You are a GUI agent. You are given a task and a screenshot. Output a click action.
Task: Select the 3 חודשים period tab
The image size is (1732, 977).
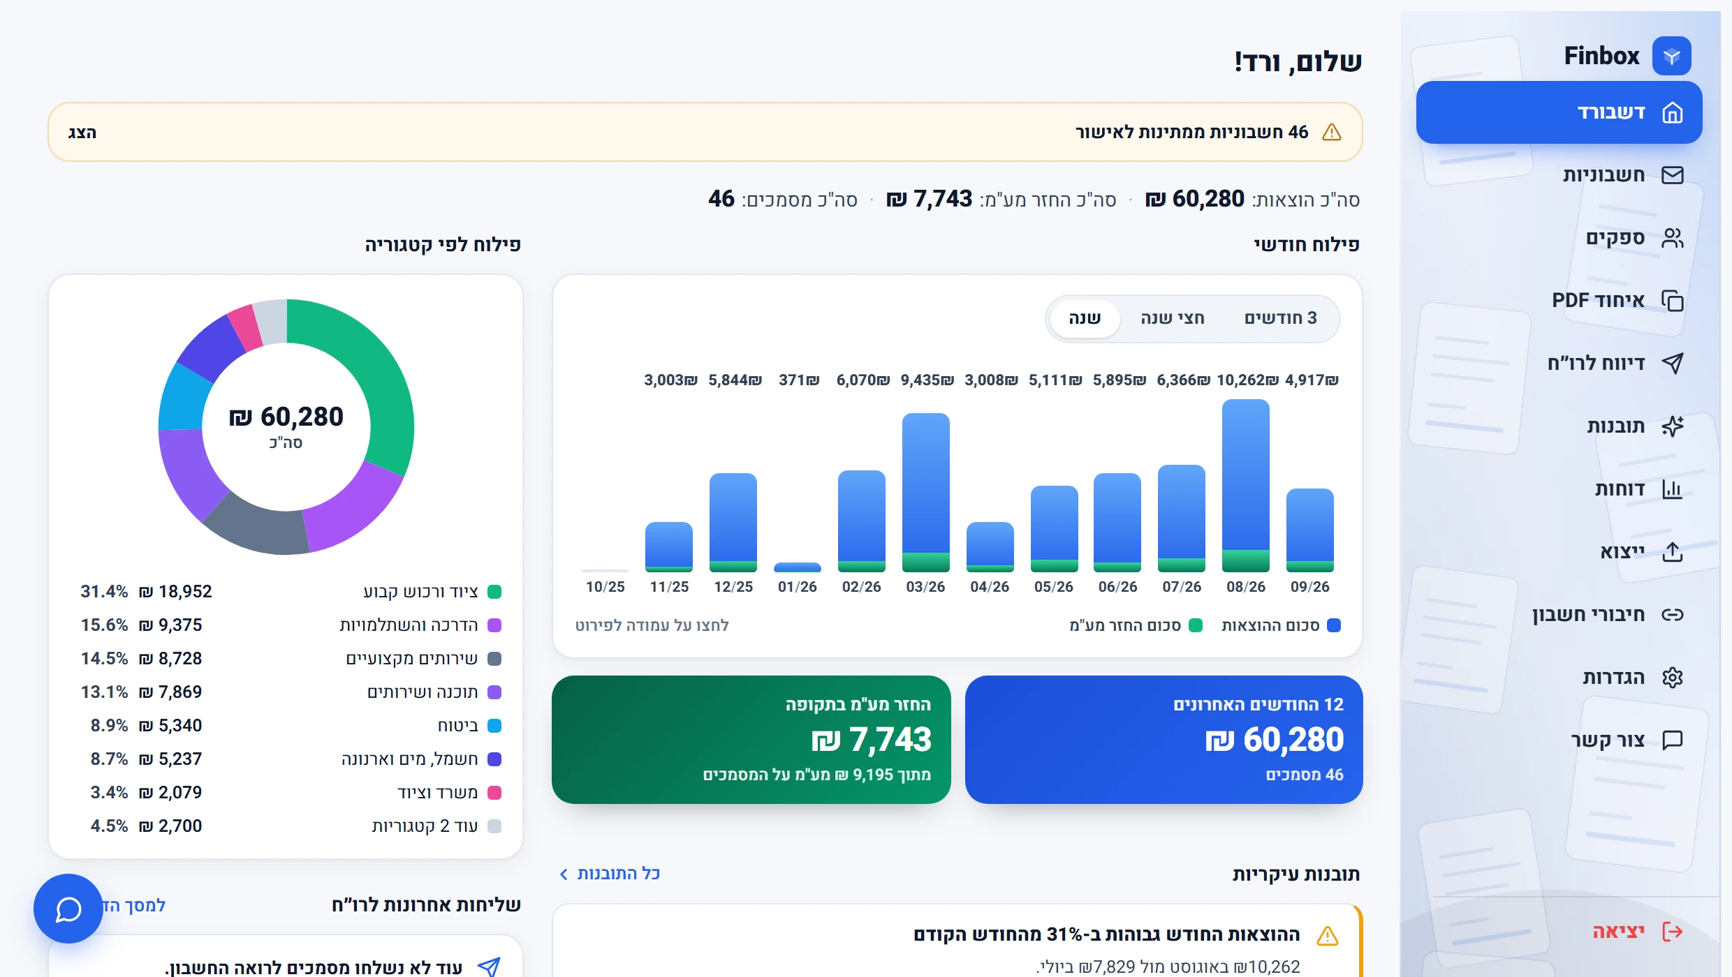(1280, 318)
